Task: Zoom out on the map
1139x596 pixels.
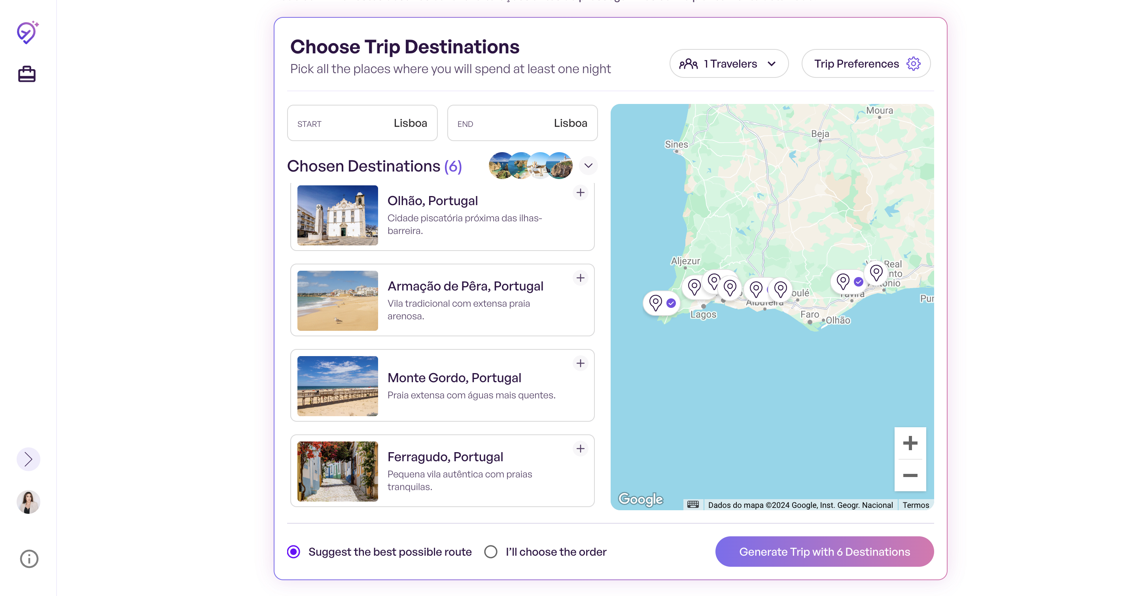Action: [x=910, y=475]
